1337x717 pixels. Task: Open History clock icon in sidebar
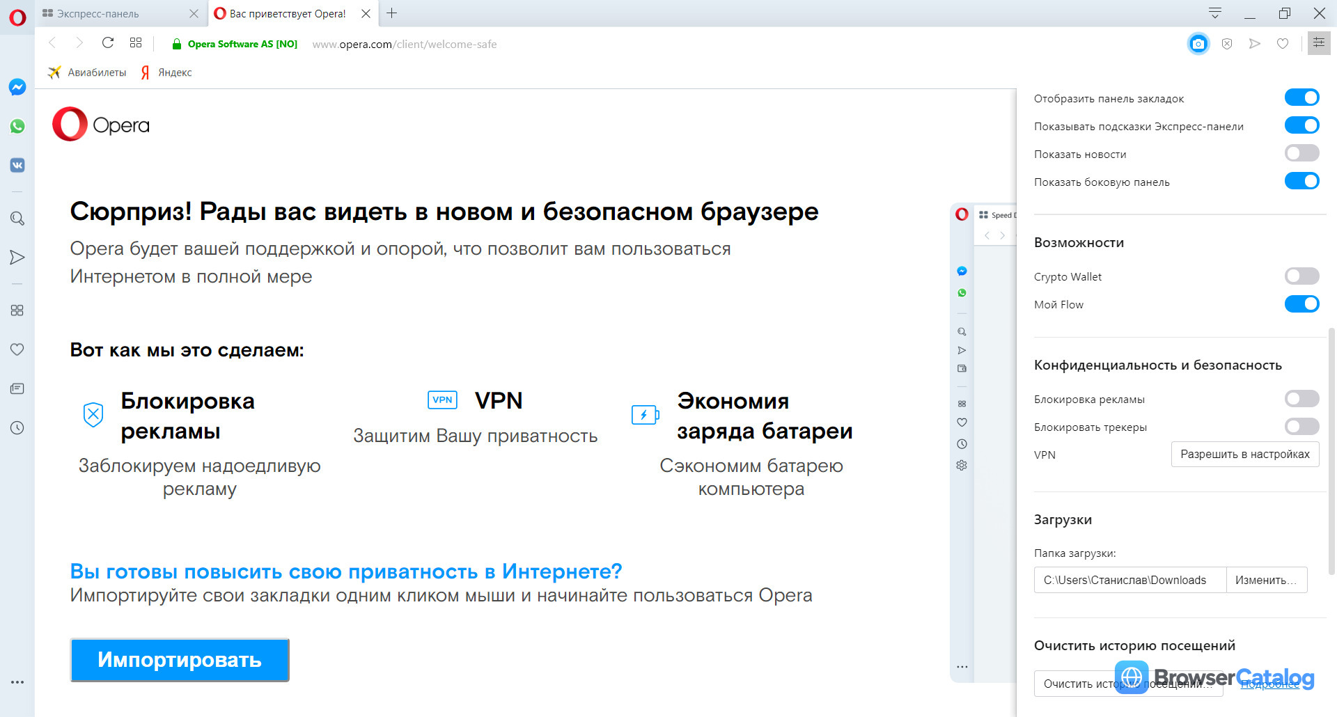[17, 428]
